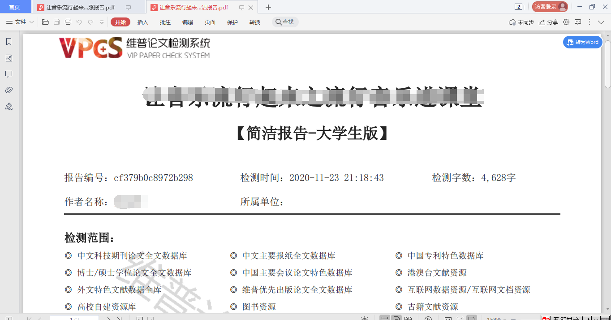Image resolution: width=611 pixels, height=320 pixels.
Task: Click the 古籍文献资源 entry
Action: pos(433,307)
